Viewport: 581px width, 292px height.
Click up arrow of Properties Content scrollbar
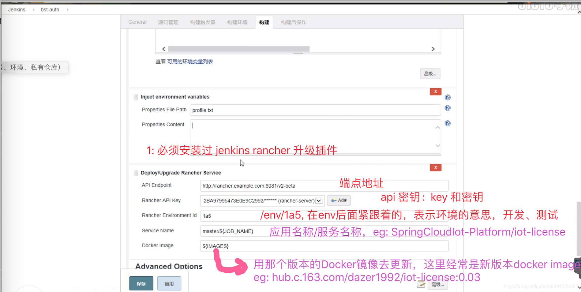click(438, 128)
